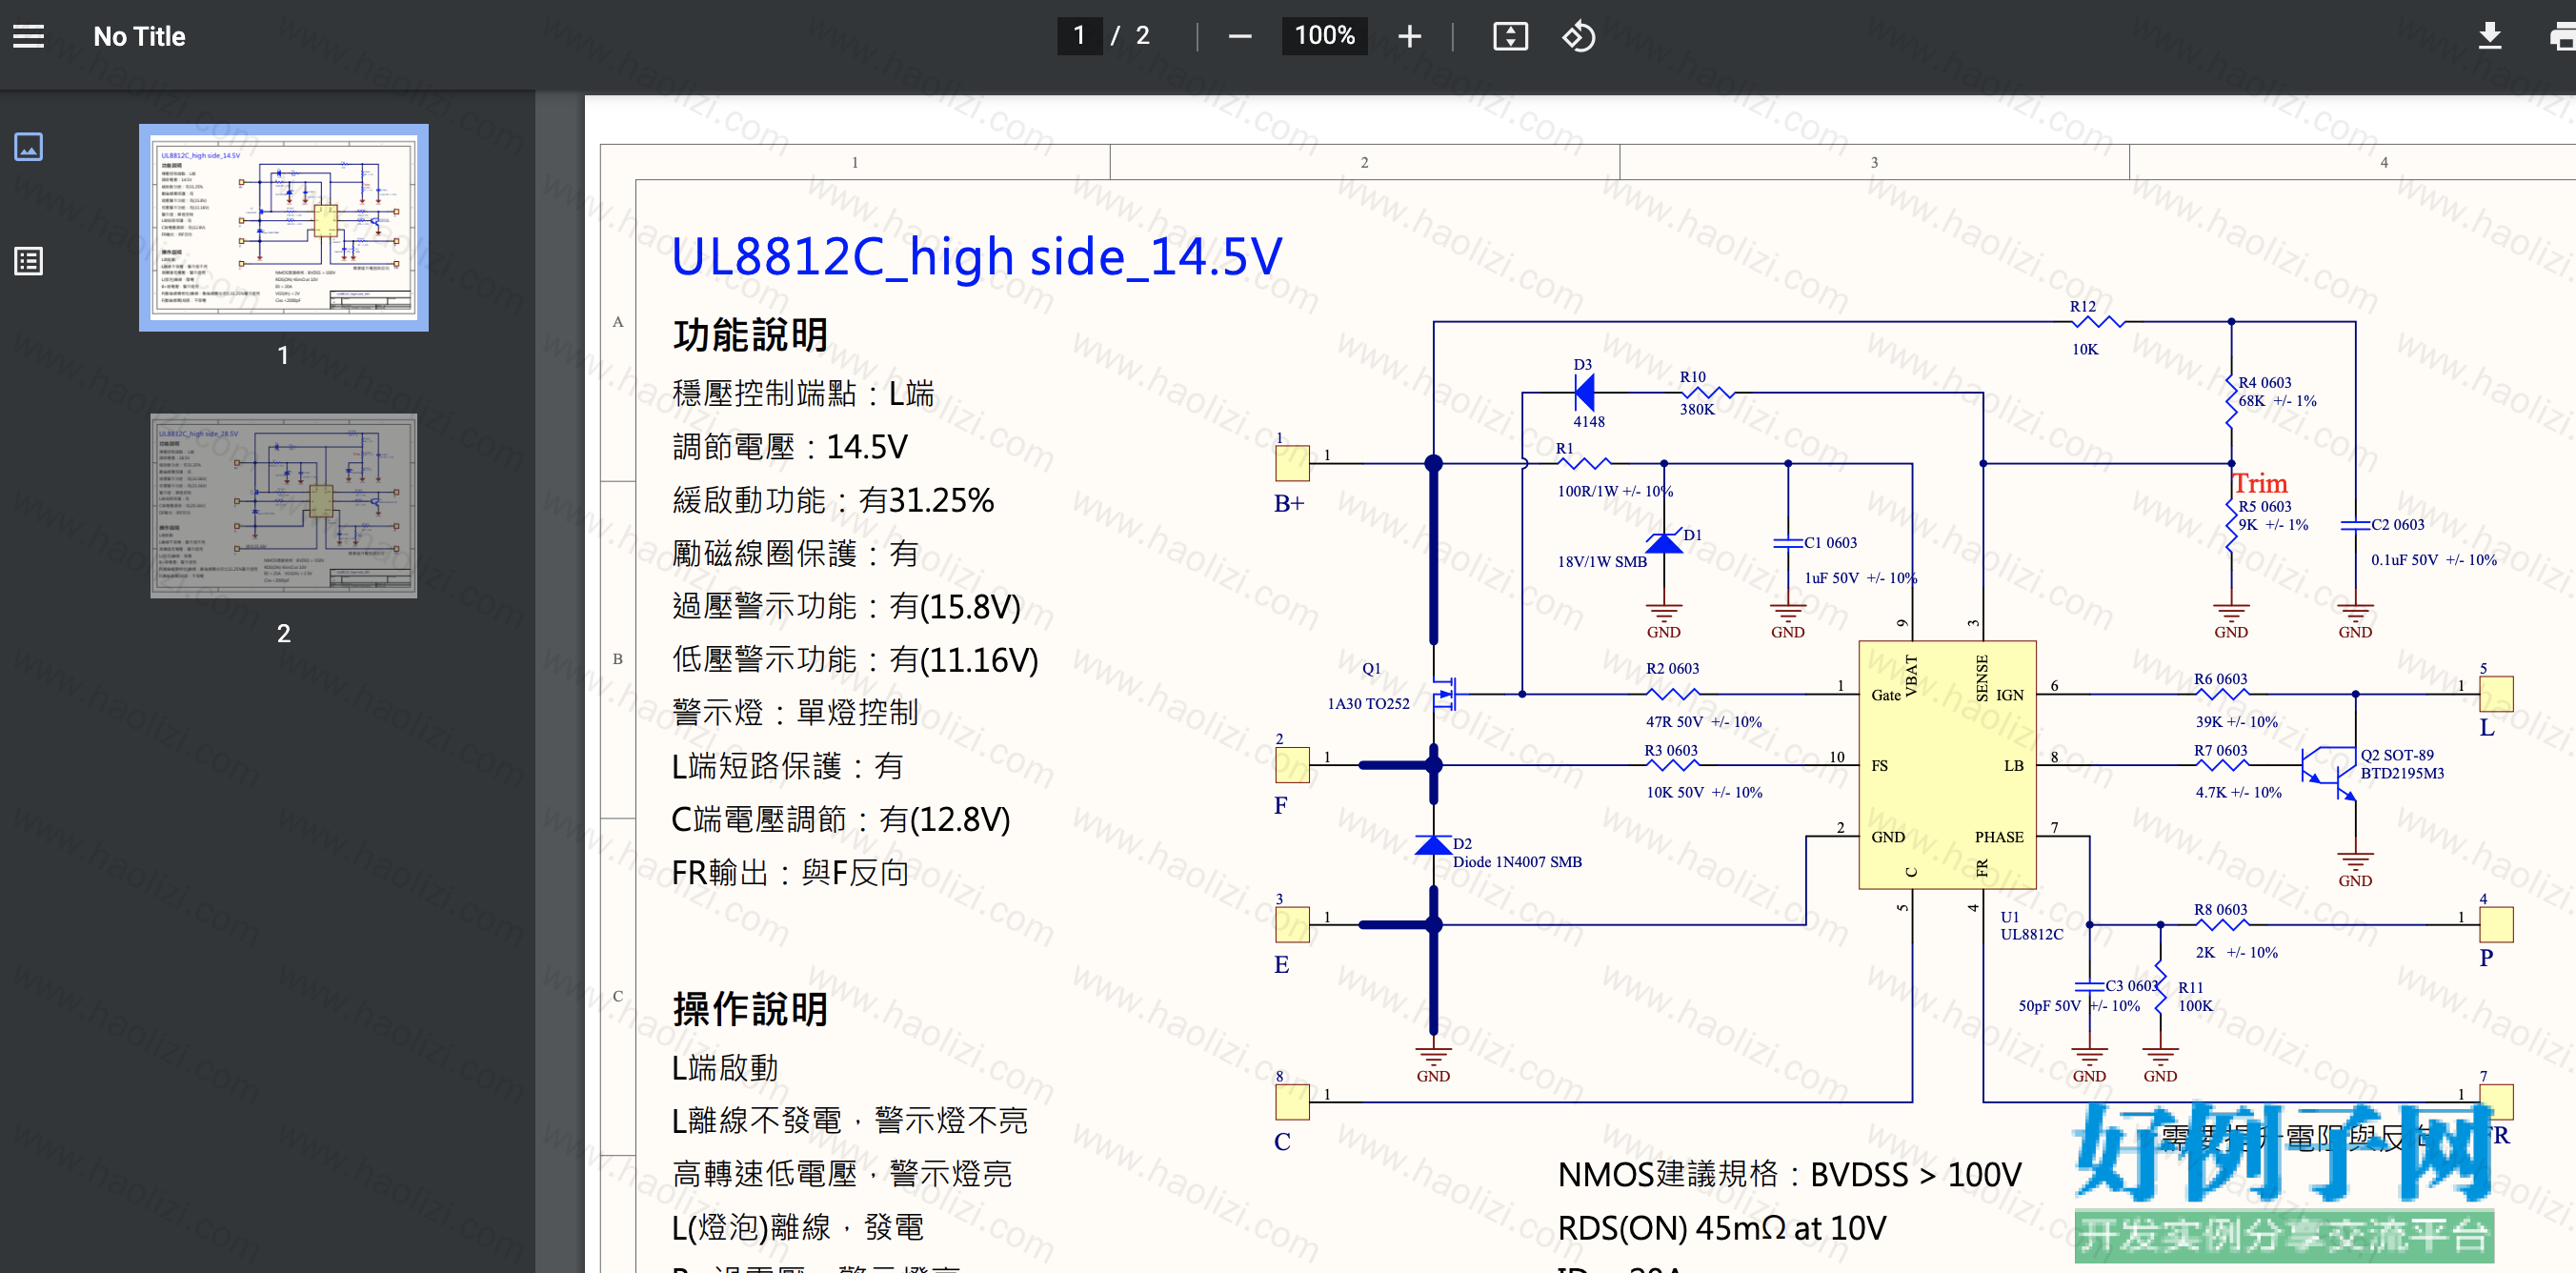This screenshot has width=2576, height=1273.
Task: Edit the current page number field
Action: point(1080,36)
